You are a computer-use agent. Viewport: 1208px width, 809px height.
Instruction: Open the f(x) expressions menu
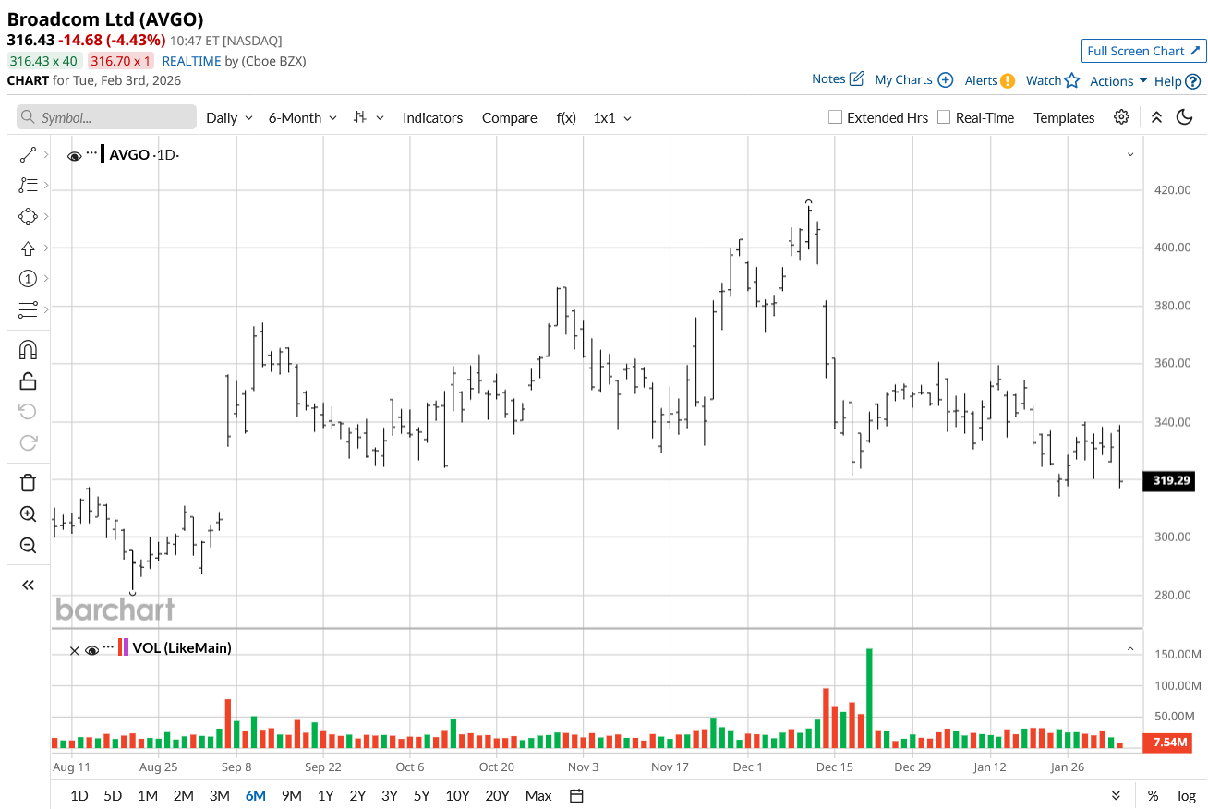point(566,117)
